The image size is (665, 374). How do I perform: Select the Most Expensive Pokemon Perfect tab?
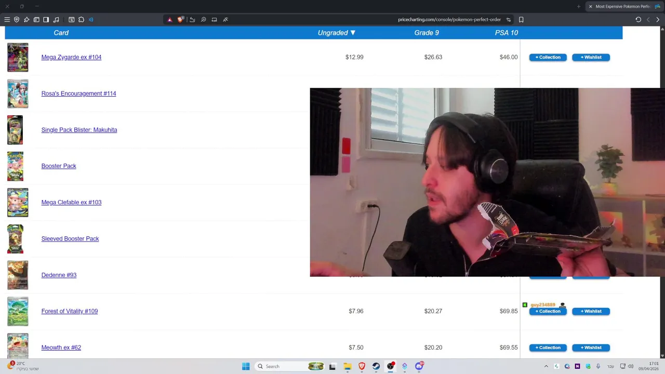click(x=623, y=6)
